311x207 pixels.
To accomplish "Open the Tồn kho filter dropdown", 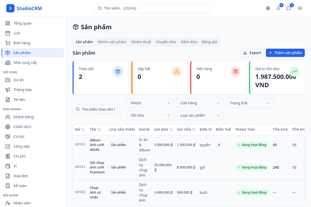I will [150, 115].
